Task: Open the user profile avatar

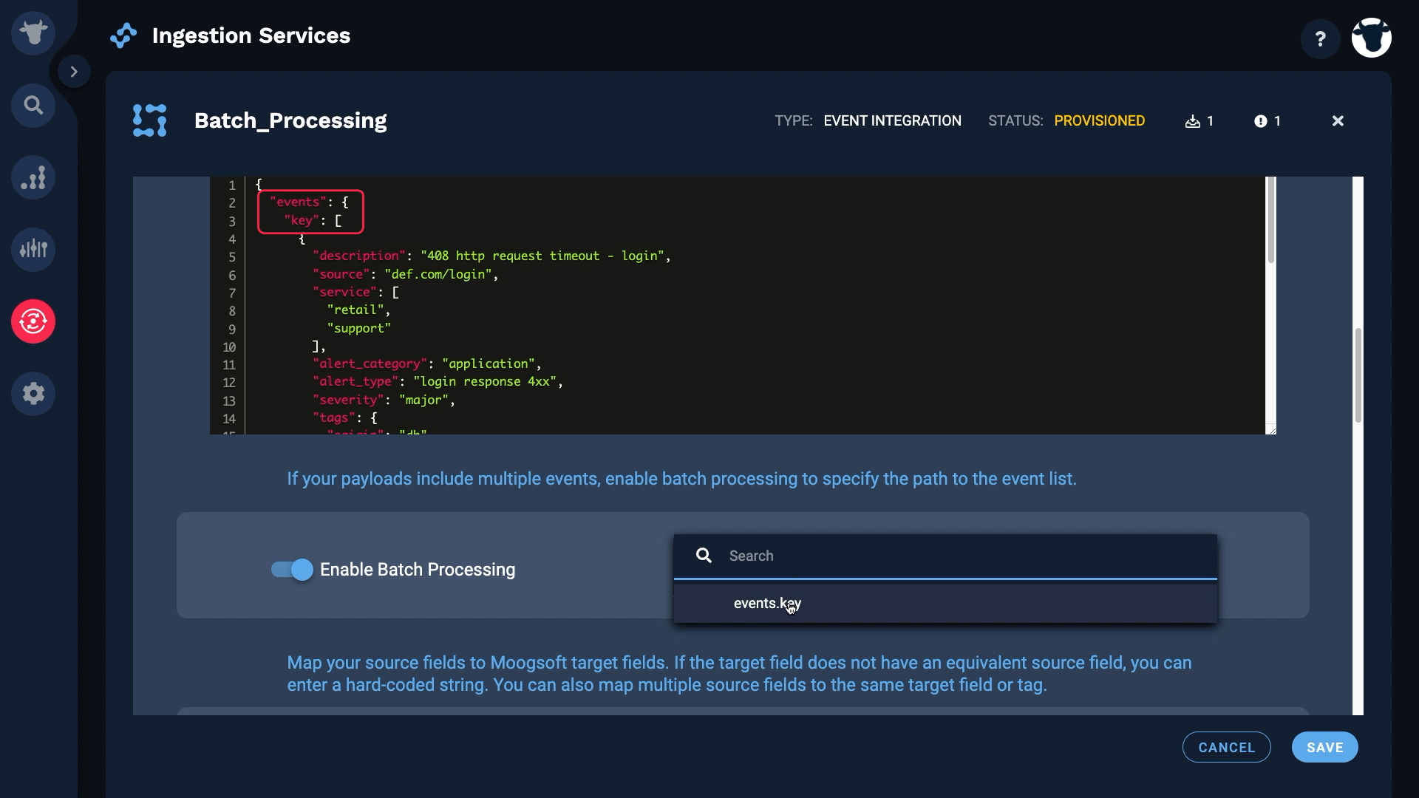Action: [1372, 38]
